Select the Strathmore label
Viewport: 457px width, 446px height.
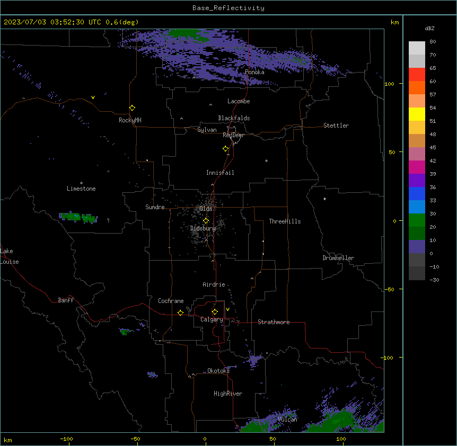point(274,322)
